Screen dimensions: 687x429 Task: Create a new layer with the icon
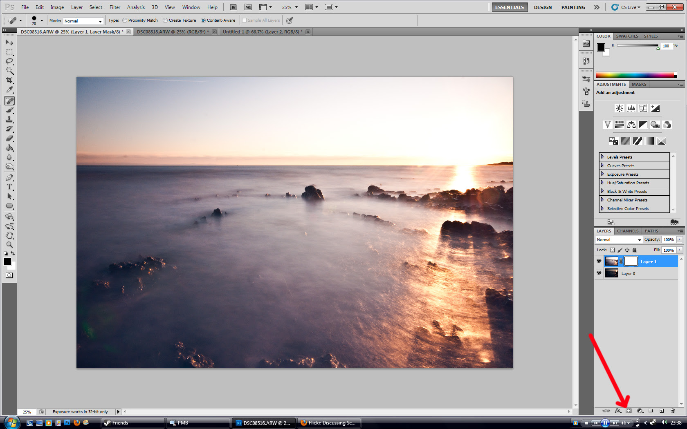pos(662,411)
